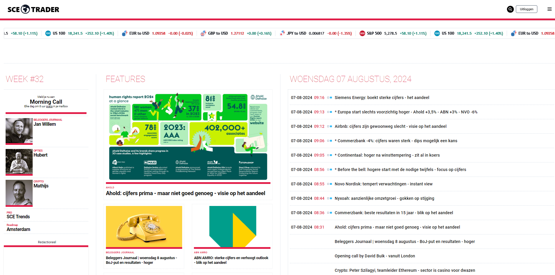
Task: Click the JPY to USD flag icon
Action: coord(282,33)
